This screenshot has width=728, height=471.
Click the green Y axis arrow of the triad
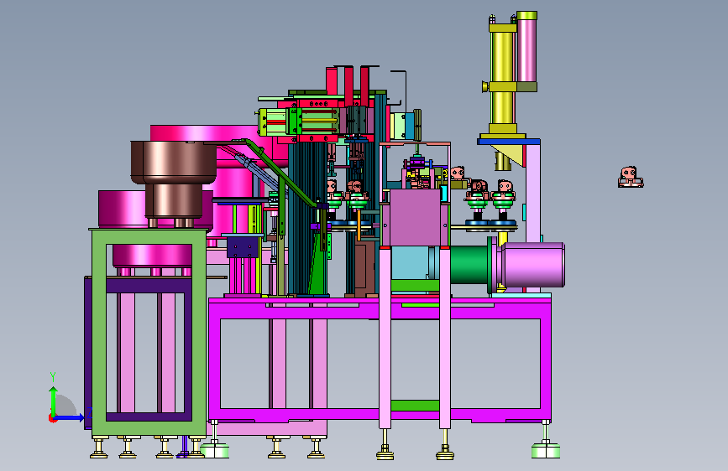pos(54,401)
